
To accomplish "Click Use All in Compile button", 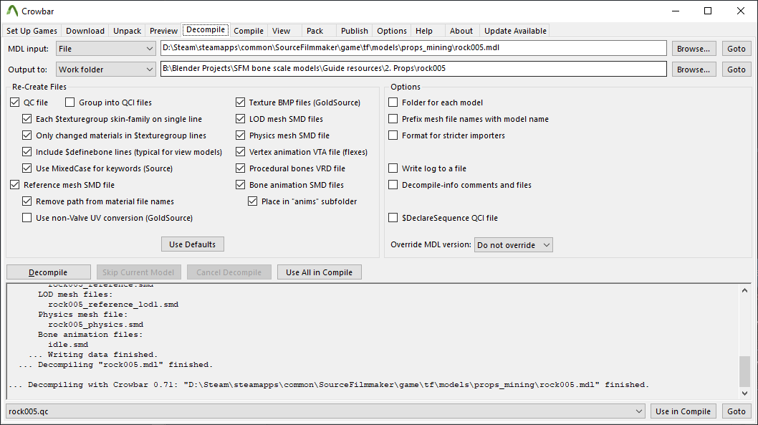I will click(x=319, y=272).
